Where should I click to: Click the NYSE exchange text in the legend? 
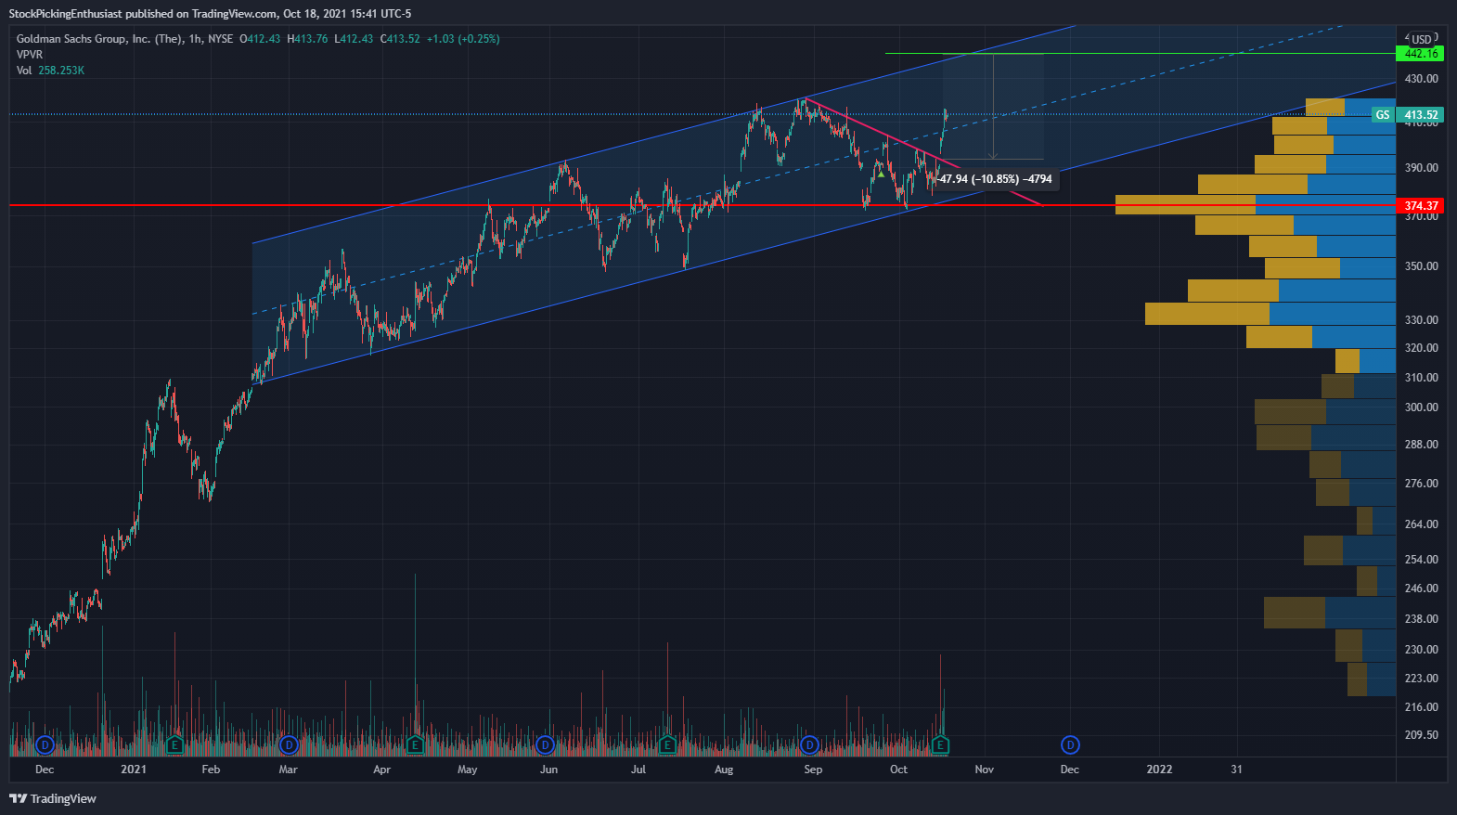coord(221,39)
